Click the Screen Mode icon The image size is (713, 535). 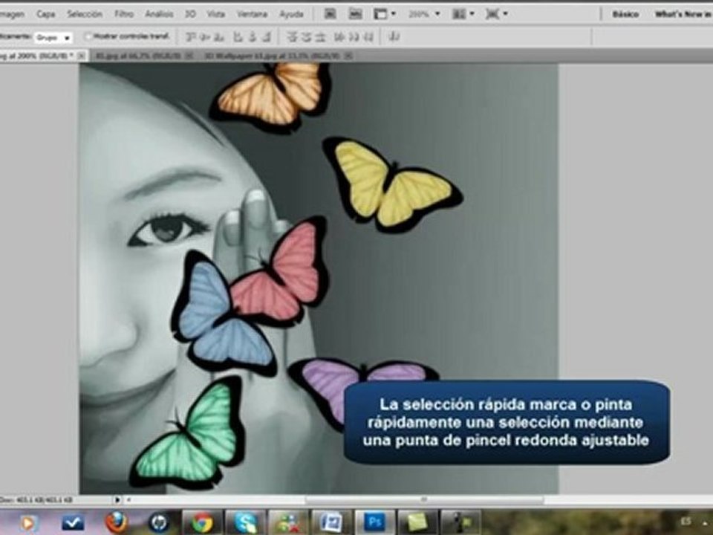pos(492,14)
